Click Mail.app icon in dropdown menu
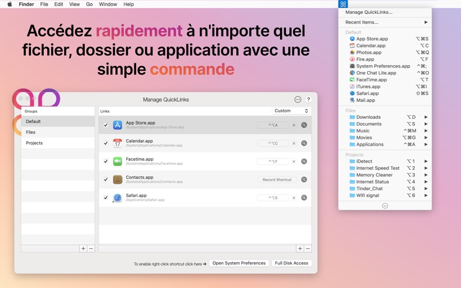Viewport: 461px width, 288px height. pos(352,100)
